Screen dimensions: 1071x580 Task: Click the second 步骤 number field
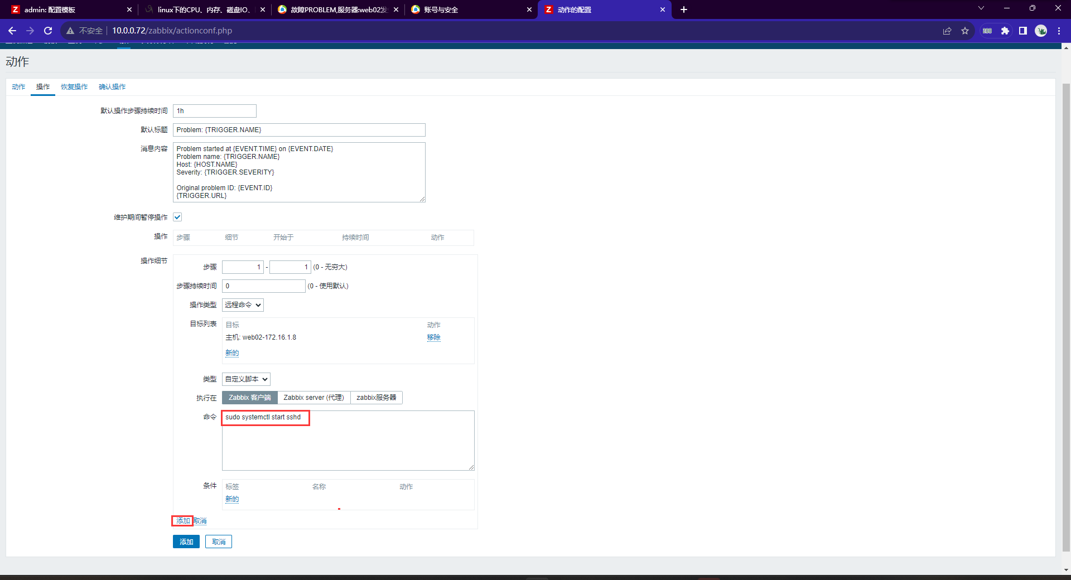coord(290,267)
